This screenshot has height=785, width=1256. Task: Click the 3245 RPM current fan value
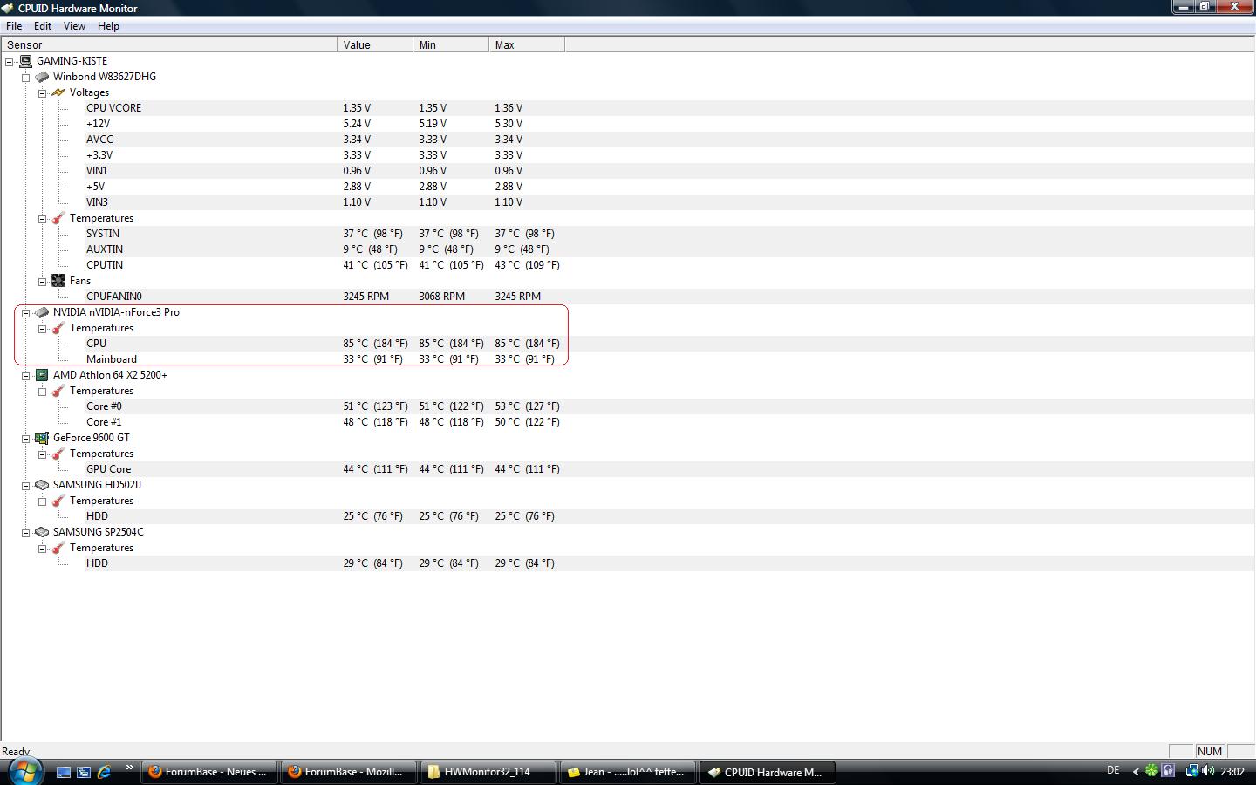pyautogui.click(x=366, y=297)
